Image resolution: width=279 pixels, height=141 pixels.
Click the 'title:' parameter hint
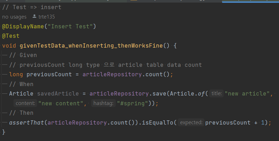(216, 93)
